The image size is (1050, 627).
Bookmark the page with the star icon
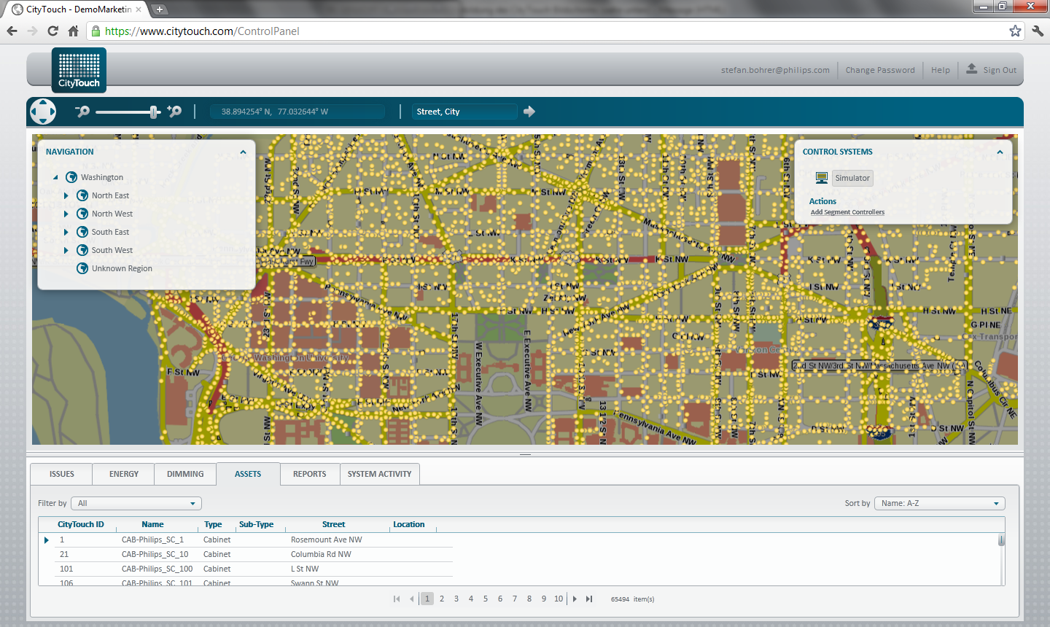1015,31
